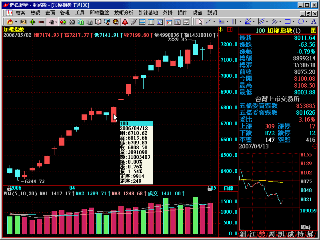Click the red split-pane layout icon
Viewport: 320px width, 240px height.
230,30
